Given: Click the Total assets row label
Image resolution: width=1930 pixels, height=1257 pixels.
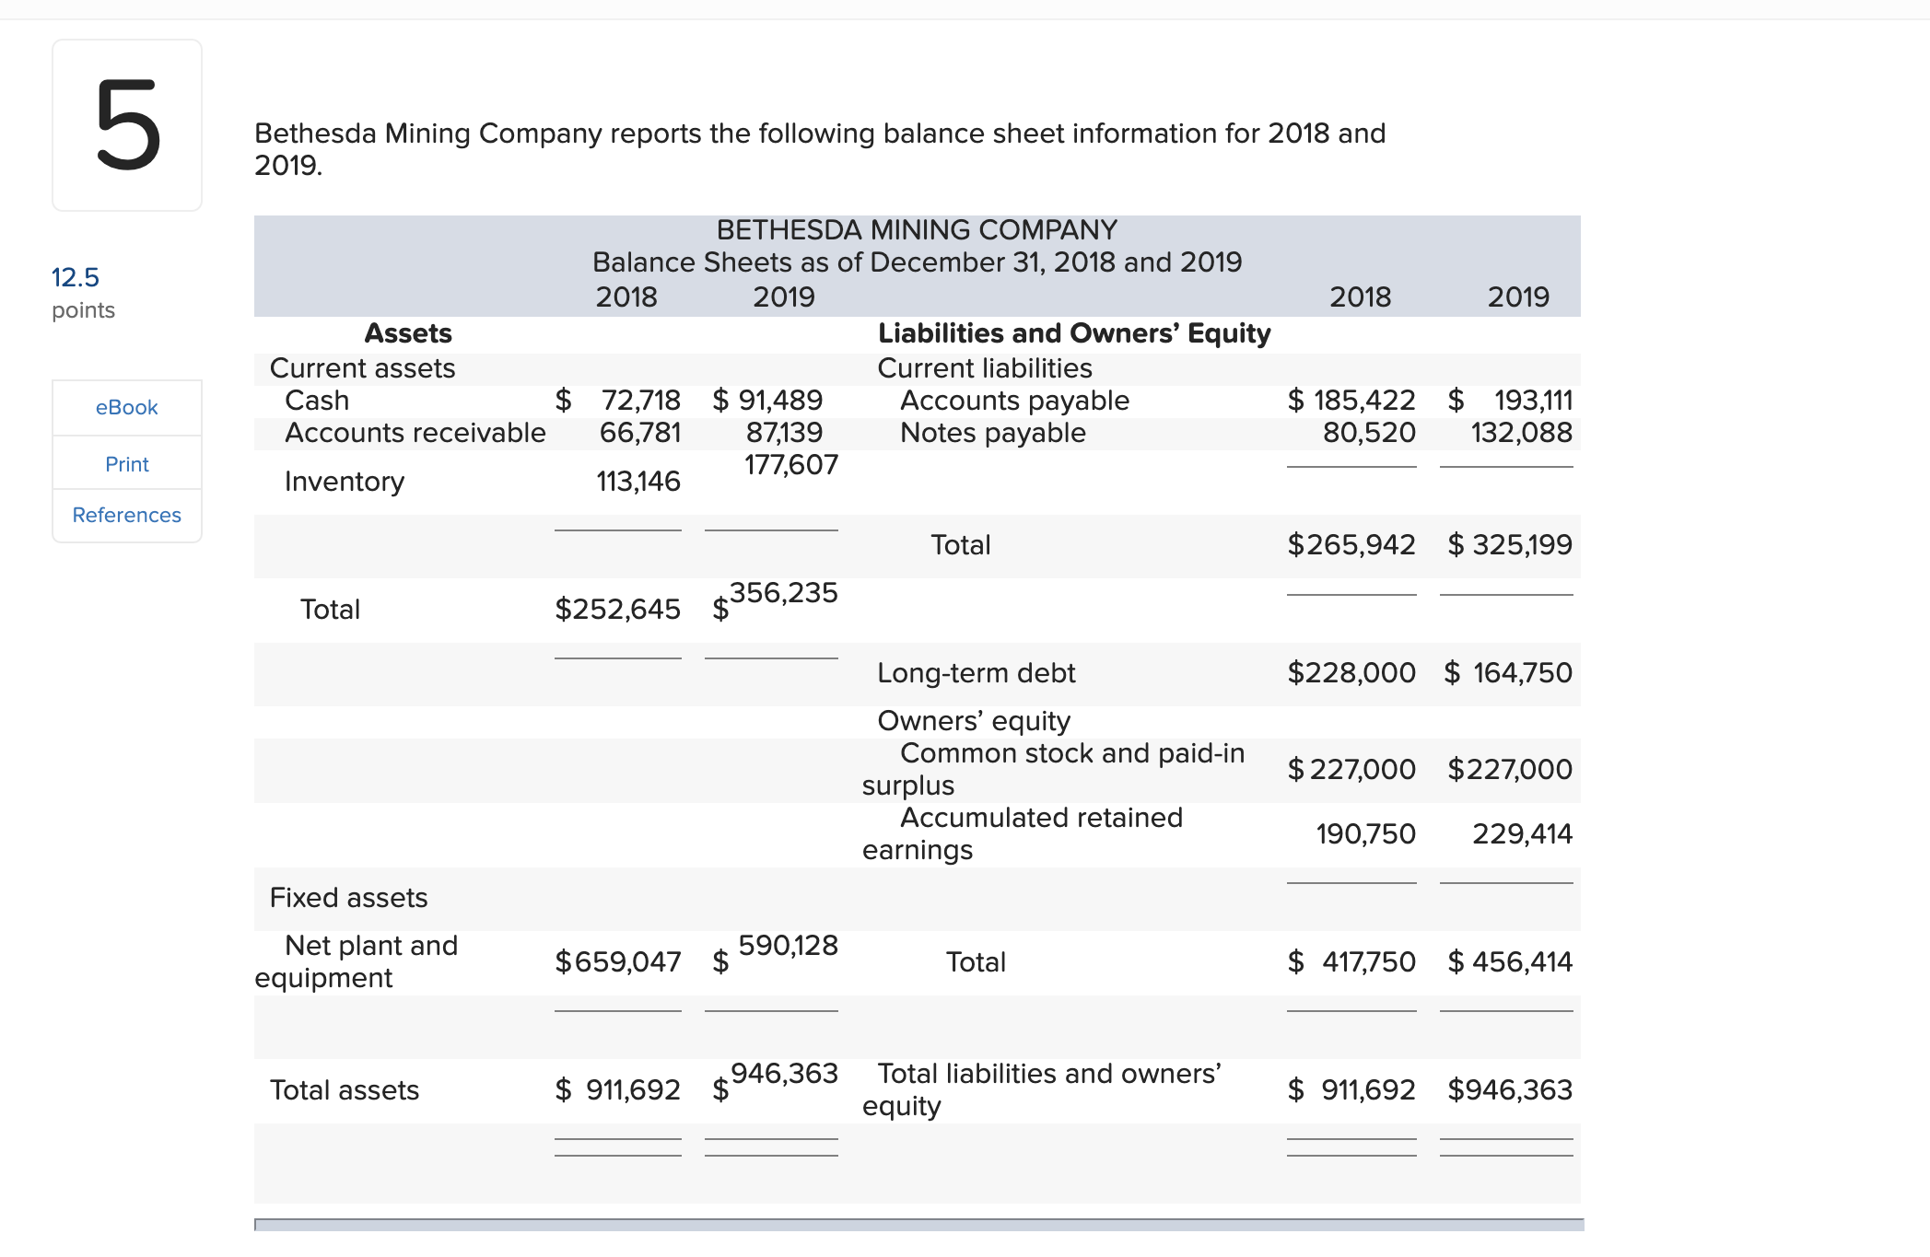Looking at the screenshot, I should pyautogui.click(x=344, y=1090).
